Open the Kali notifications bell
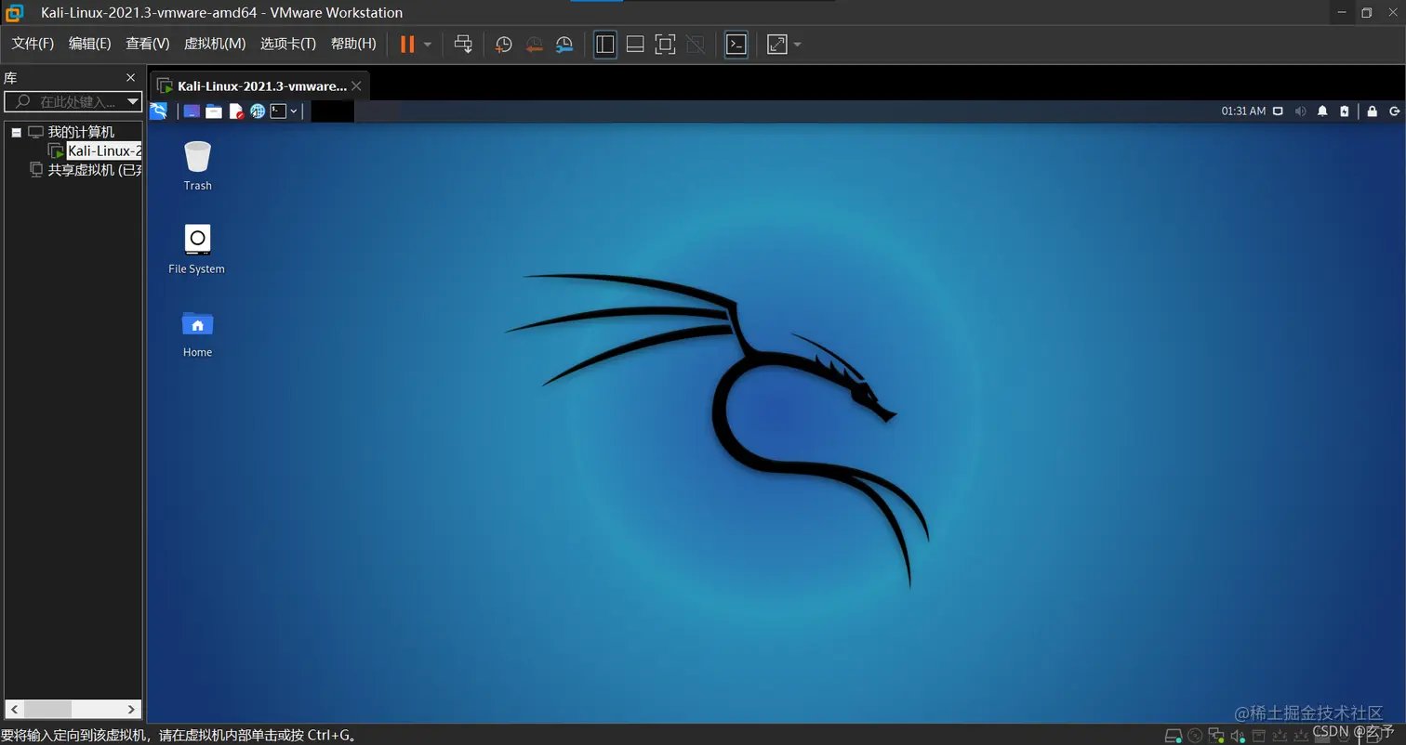The width and height of the screenshot is (1406, 745). (1322, 111)
